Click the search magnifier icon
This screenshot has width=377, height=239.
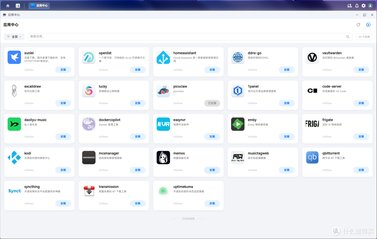(348, 37)
